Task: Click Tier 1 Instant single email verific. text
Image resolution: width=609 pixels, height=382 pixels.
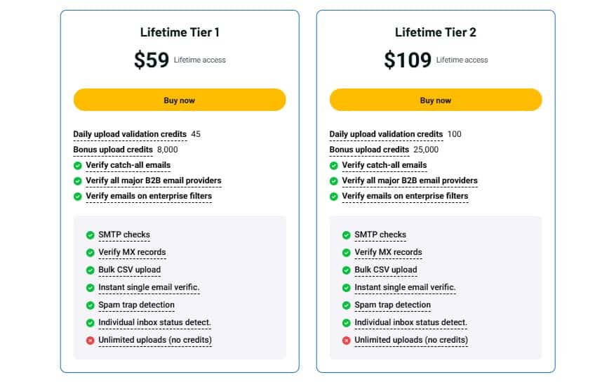Action: [149, 287]
